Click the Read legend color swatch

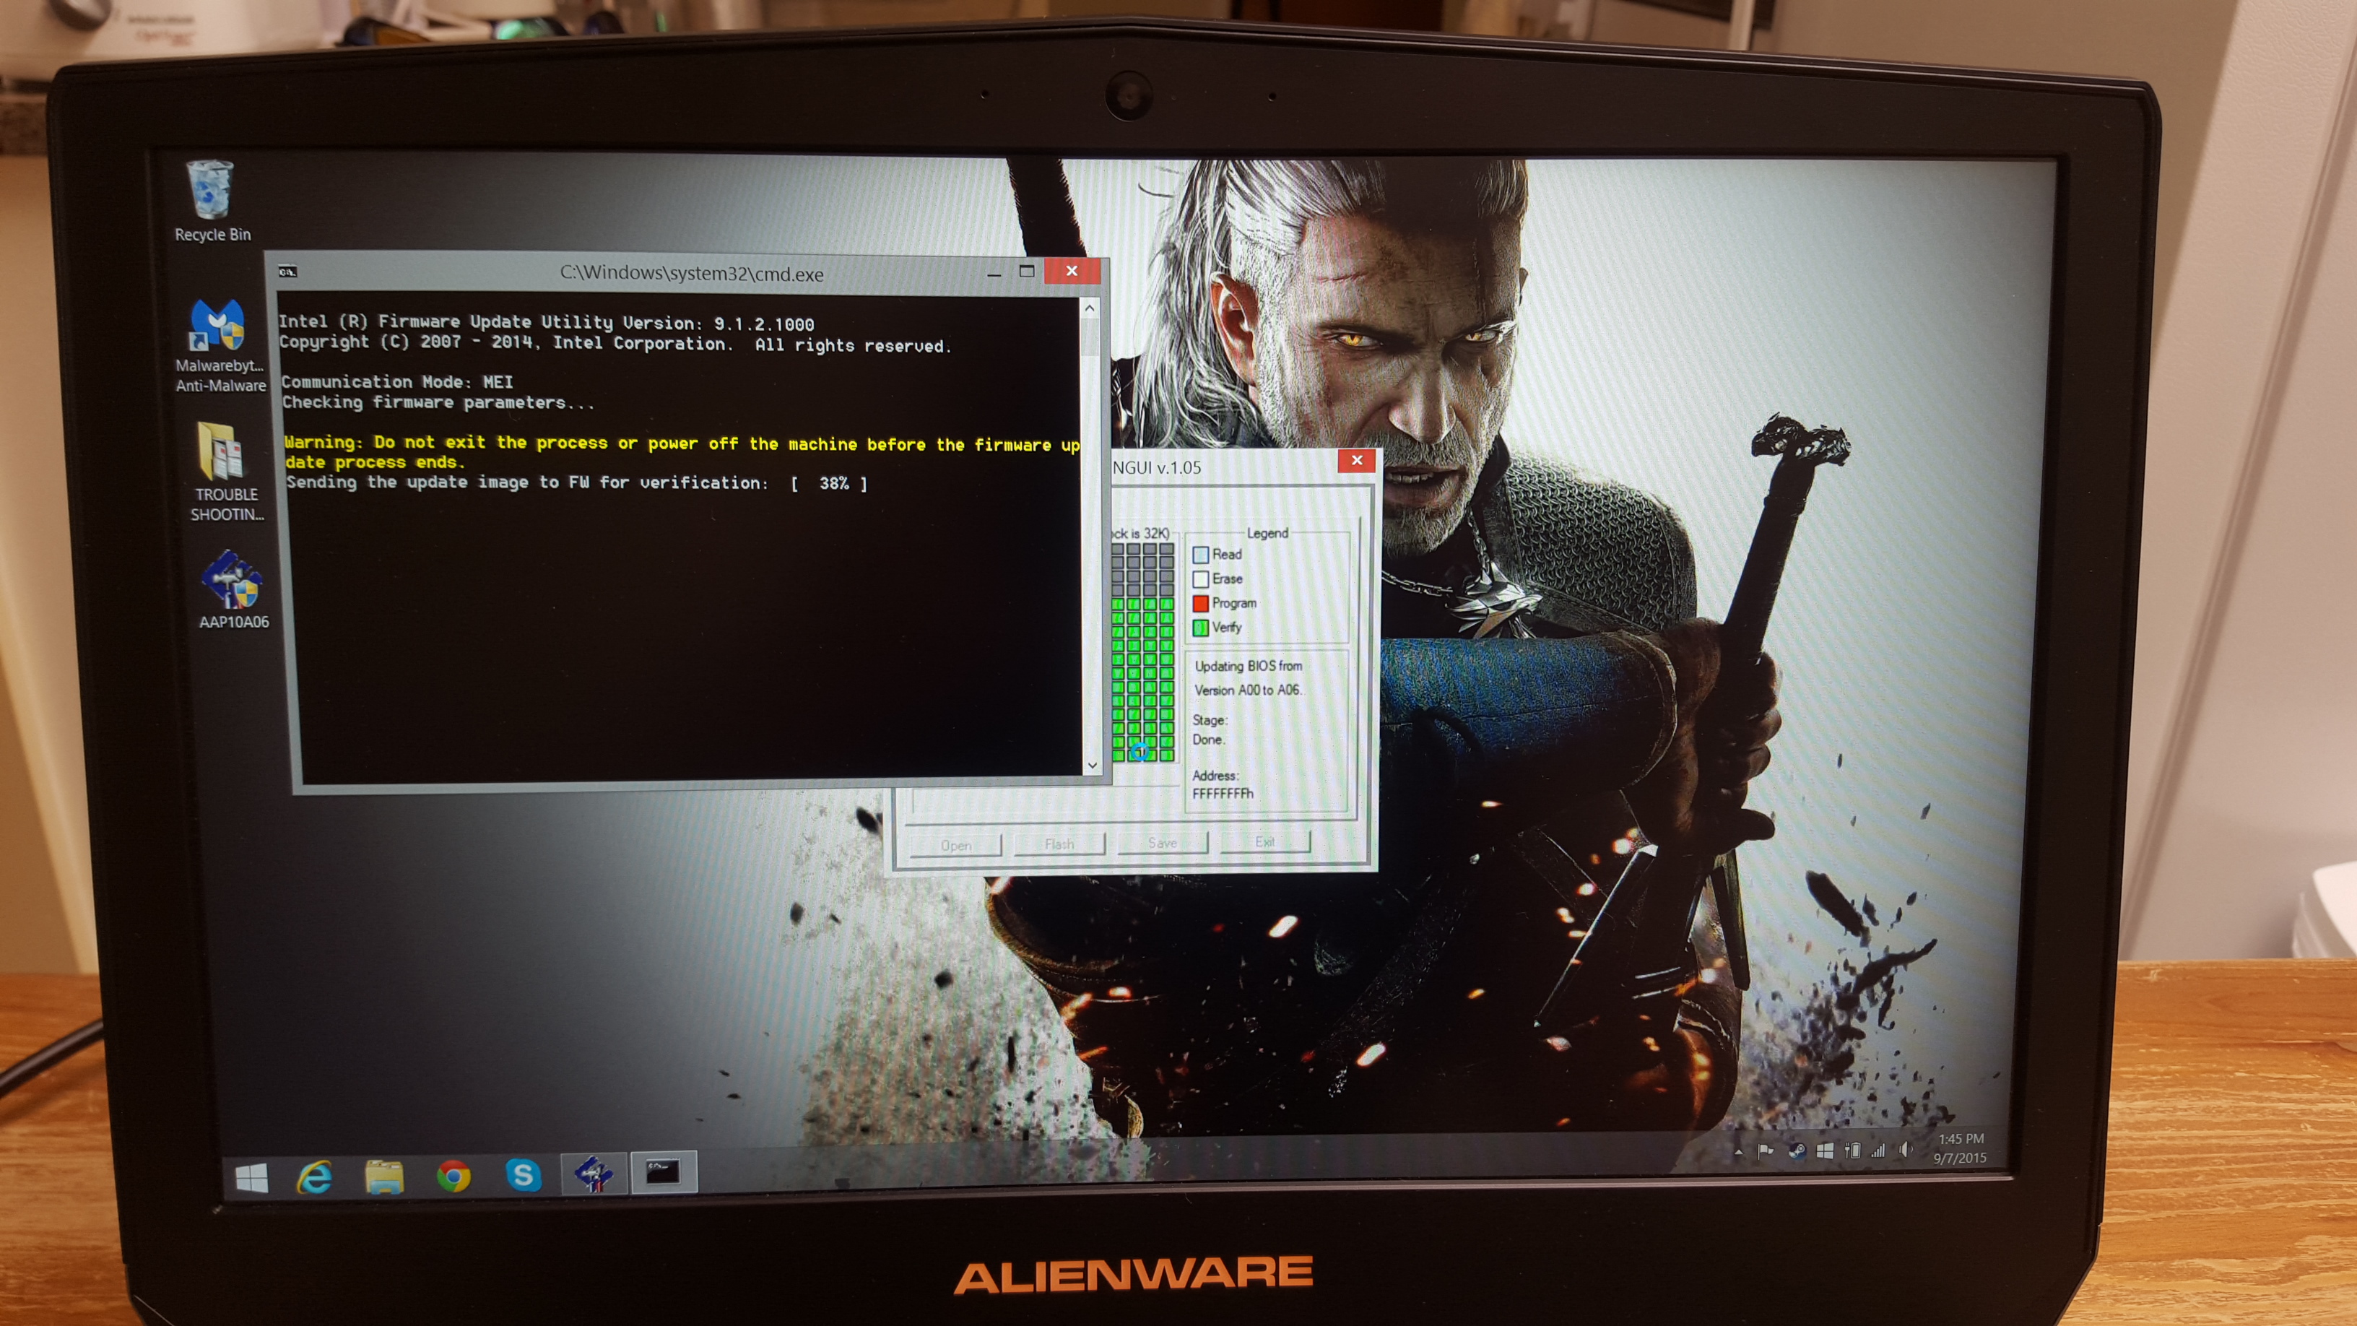[1200, 555]
